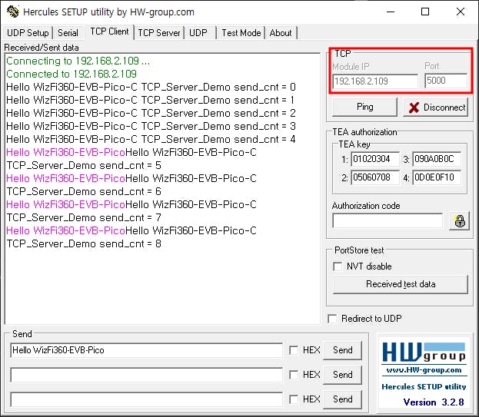Switch to the Serial tab
The width and height of the screenshot is (479, 417).
68,33
